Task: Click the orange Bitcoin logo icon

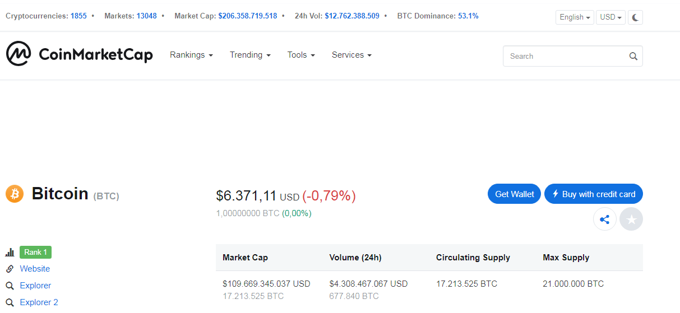Action: coord(15,194)
